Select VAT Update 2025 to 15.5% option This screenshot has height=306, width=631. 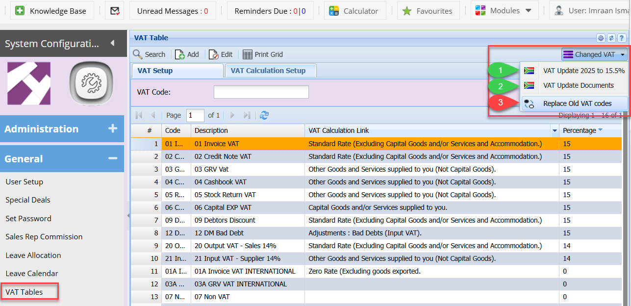pos(583,71)
